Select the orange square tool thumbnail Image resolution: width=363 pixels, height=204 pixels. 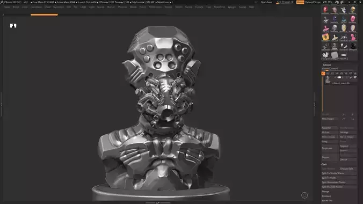pyautogui.click(x=325, y=37)
